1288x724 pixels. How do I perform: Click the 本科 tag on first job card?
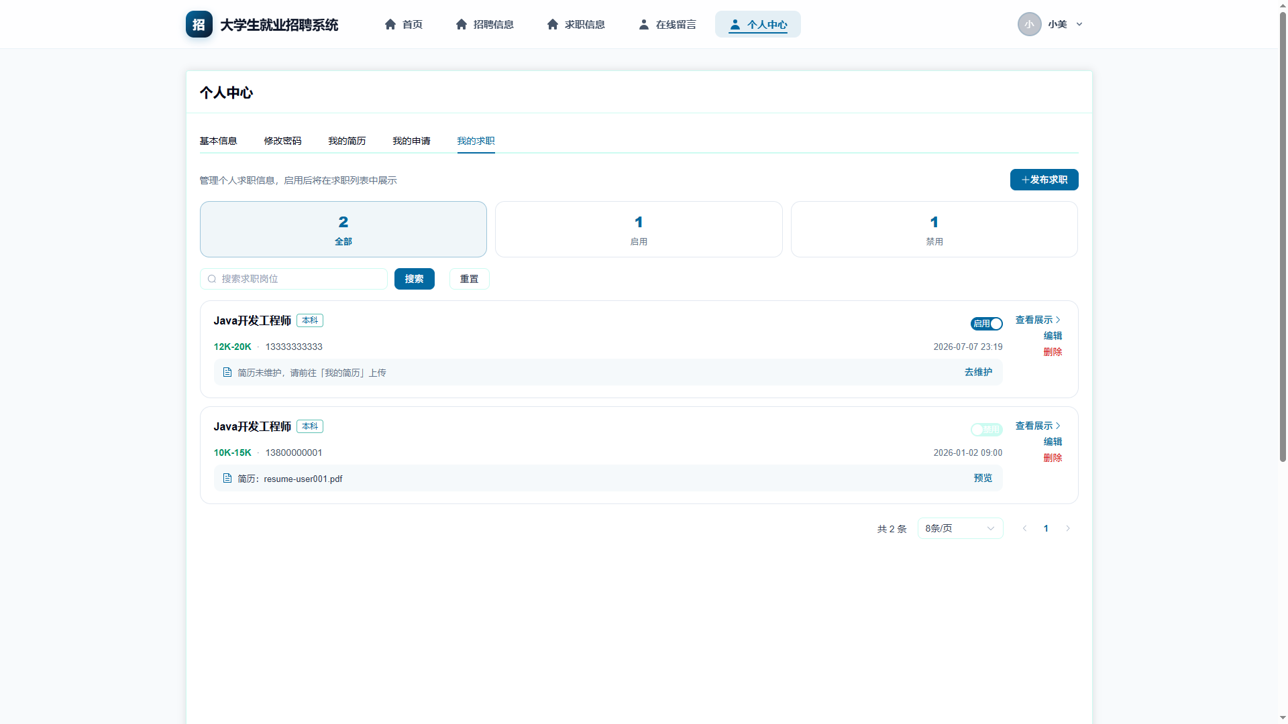pyautogui.click(x=310, y=320)
